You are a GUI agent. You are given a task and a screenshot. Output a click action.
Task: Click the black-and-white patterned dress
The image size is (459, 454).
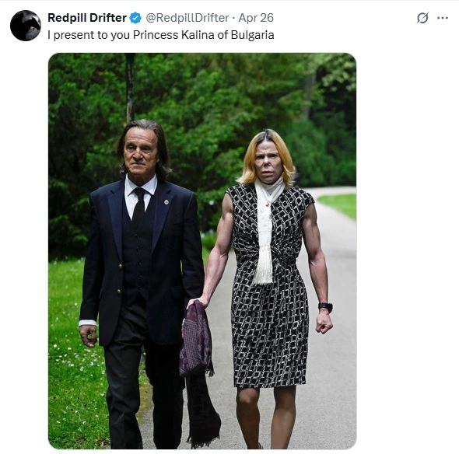(269, 287)
